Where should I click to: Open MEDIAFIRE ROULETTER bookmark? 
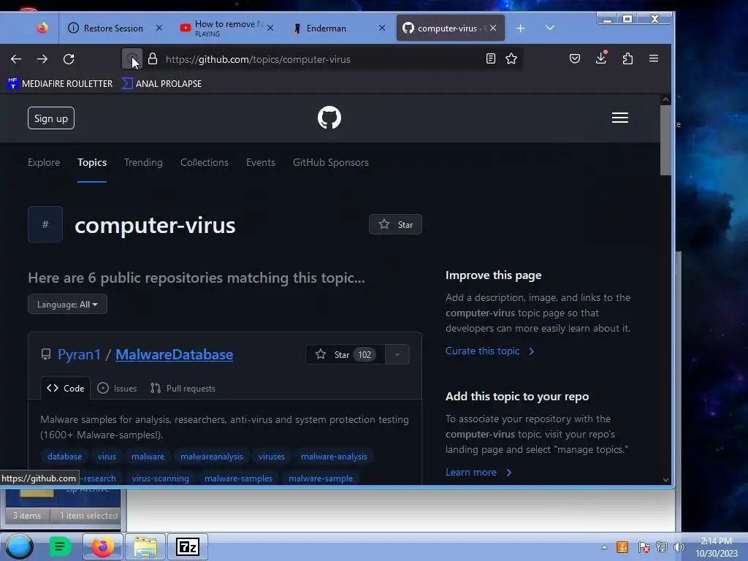click(60, 83)
